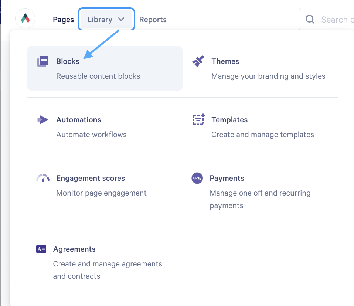Open Agreements menu entry

point(105,262)
